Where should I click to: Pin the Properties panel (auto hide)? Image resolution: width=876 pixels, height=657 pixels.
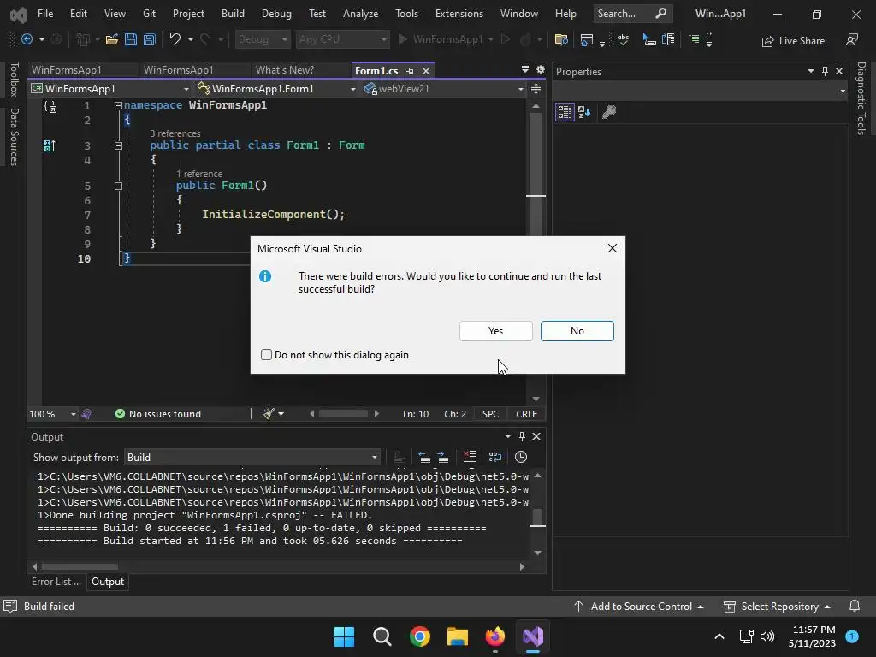click(825, 71)
